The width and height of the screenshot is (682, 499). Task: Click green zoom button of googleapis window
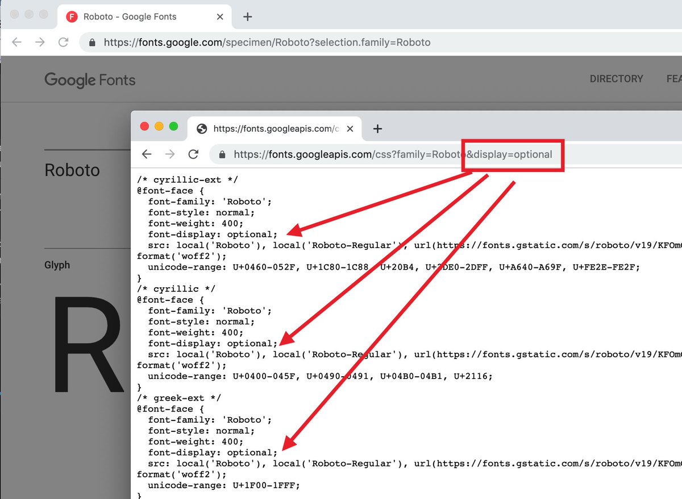tap(174, 126)
